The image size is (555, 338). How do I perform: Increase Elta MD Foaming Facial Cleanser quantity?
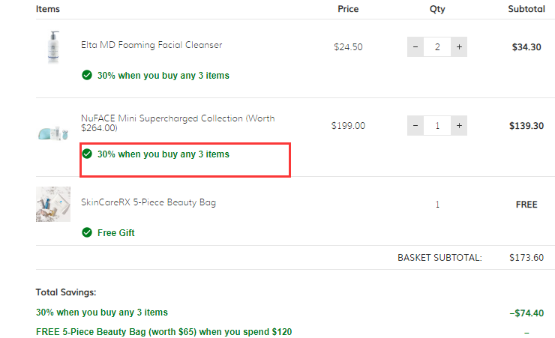click(459, 47)
